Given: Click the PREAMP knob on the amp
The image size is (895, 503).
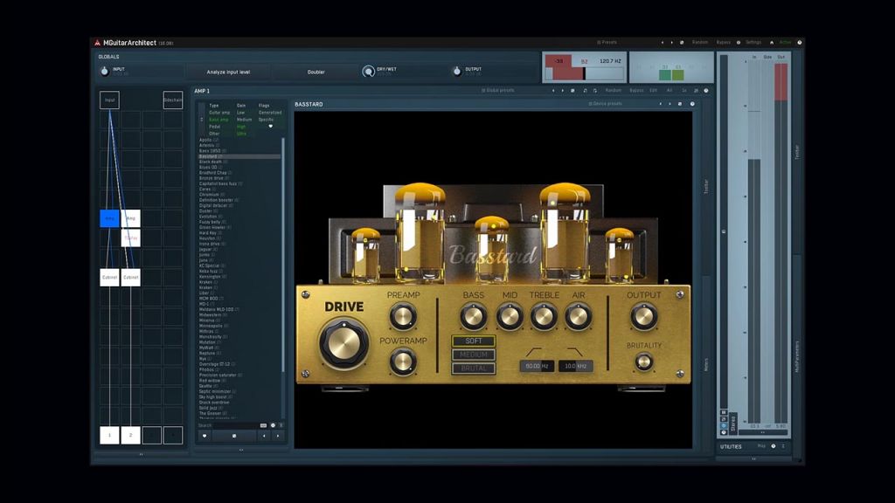Looking at the screenshot, I should [x=403, y=316].
